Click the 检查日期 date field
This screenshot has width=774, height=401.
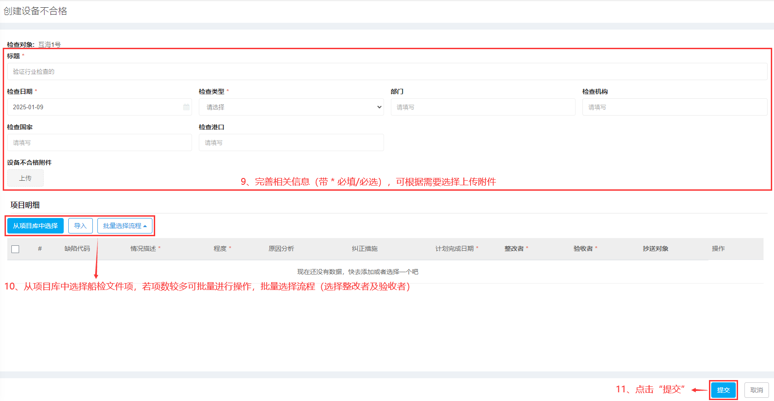pyautogui.click(x=100, y=107)
